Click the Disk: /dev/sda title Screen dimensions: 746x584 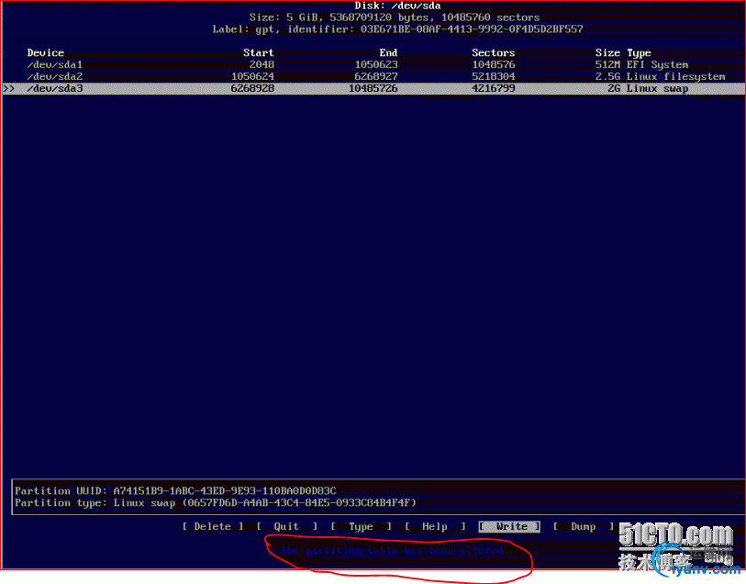coord(397,6)
